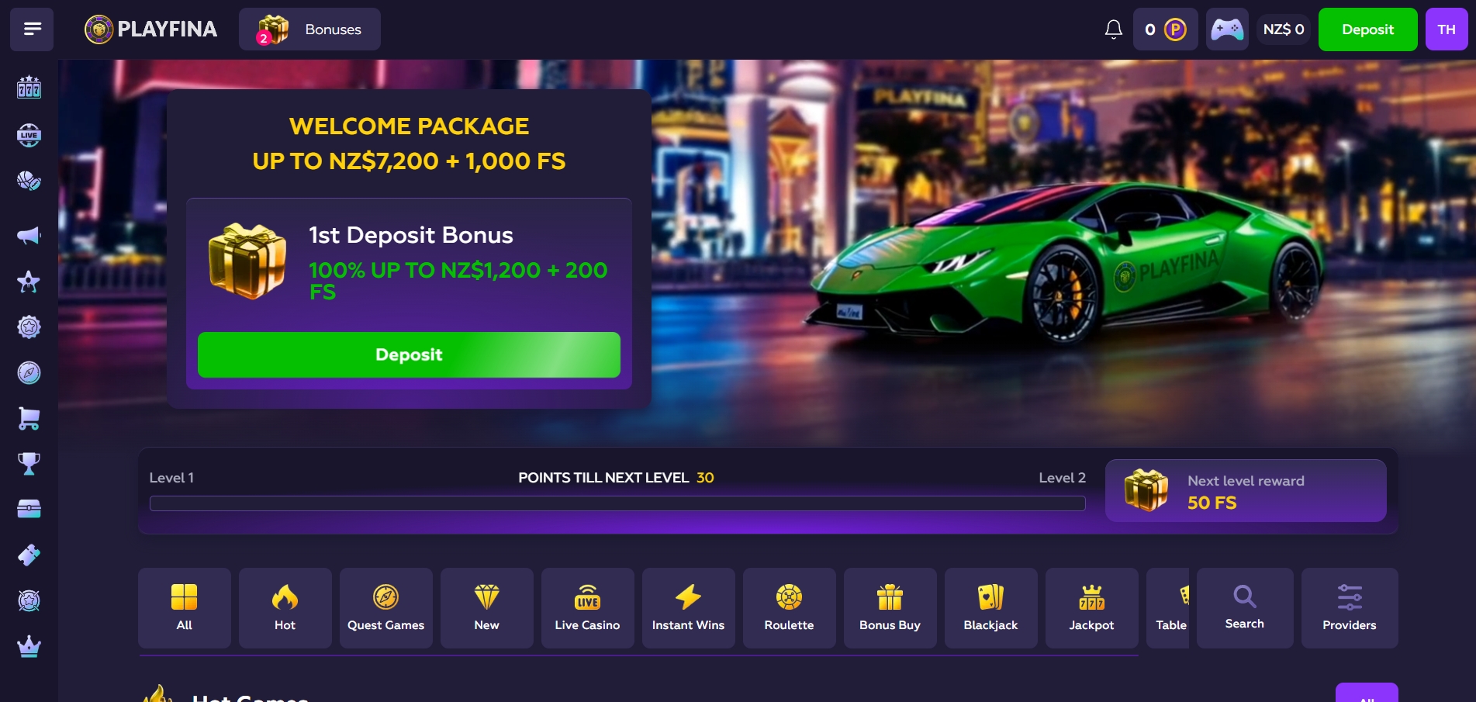Open the TH profile menu
This screenshot has height=702, width=1476.
pos(1447,29)
